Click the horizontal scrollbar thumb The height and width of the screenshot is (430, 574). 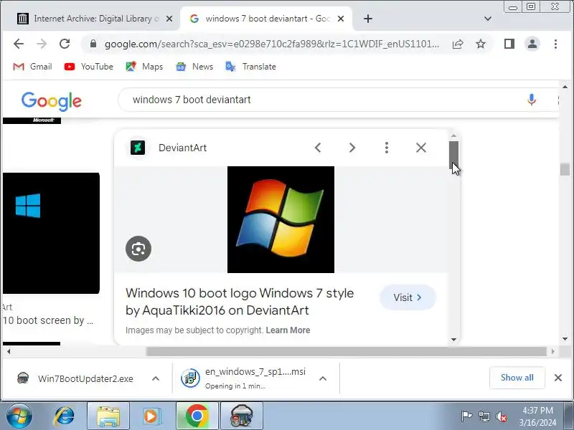tap(347, 351)
